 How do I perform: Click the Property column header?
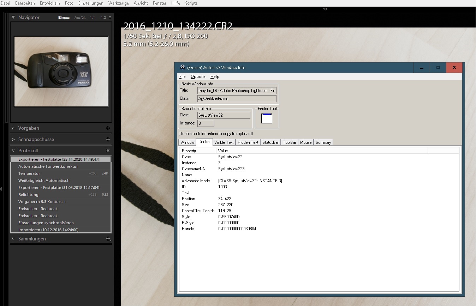click(198, 151)
